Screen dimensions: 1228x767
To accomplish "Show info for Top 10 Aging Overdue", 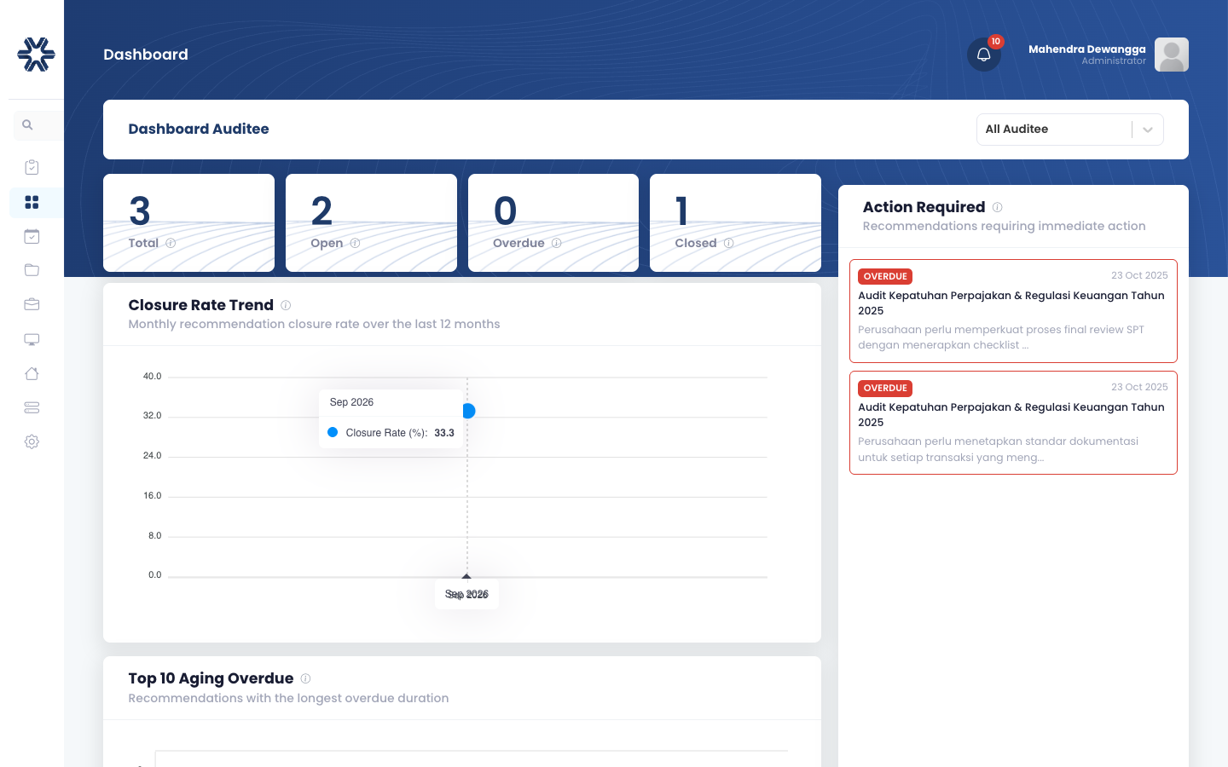I will (x=305, y=678).
